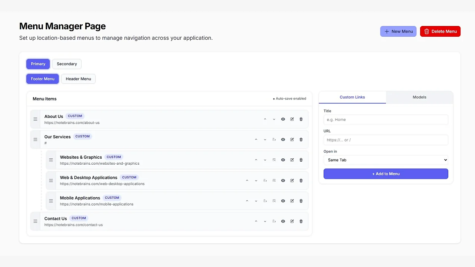475x267 pixels.
Task: Delete the Web & Desktop Applications item
Action: 301,181
